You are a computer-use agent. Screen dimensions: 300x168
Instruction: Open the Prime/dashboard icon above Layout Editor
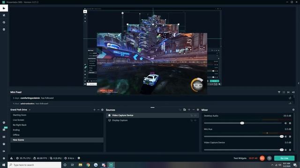coord(4,122)
